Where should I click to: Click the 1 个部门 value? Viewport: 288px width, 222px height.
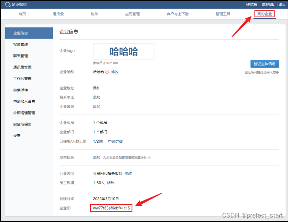tap(100, 132)
